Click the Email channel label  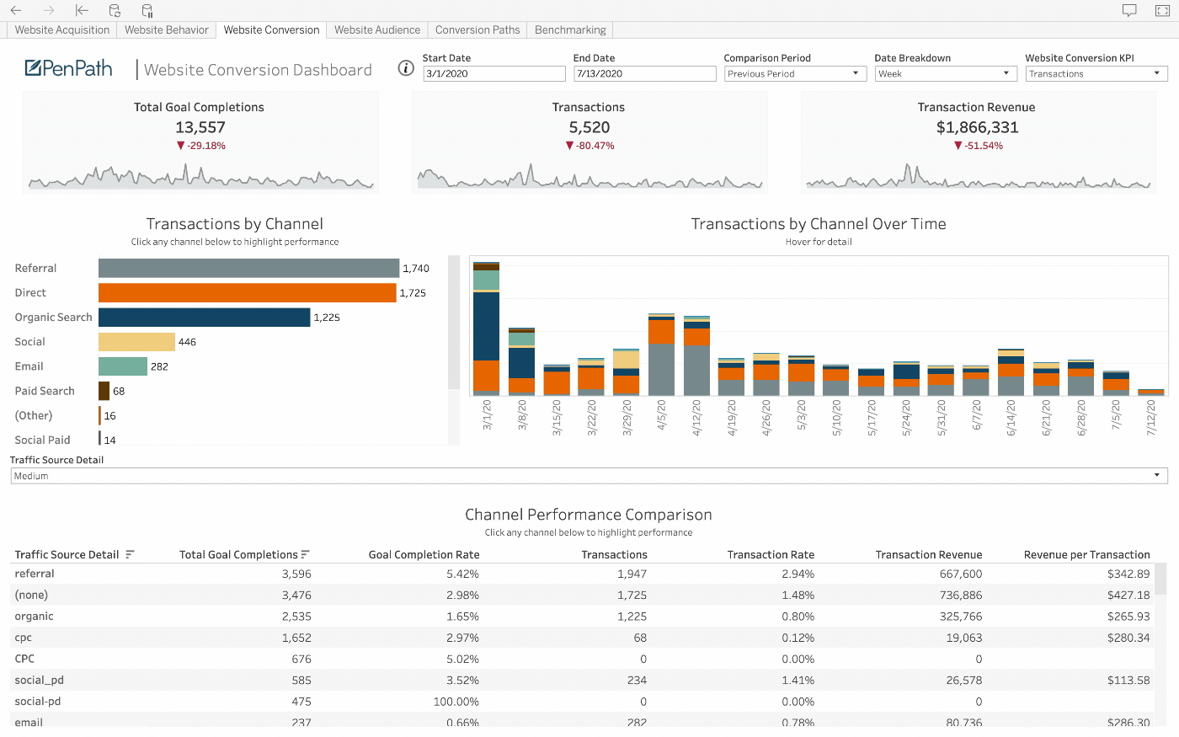pos(29,366)
